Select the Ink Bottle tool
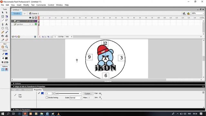Image resolution: width=206 pixels, height=116 pixels. tap(3, 36)
